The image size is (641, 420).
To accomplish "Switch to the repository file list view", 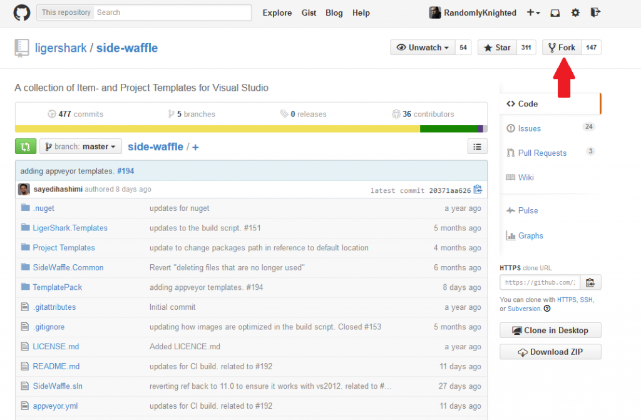I will click(478, 146).
